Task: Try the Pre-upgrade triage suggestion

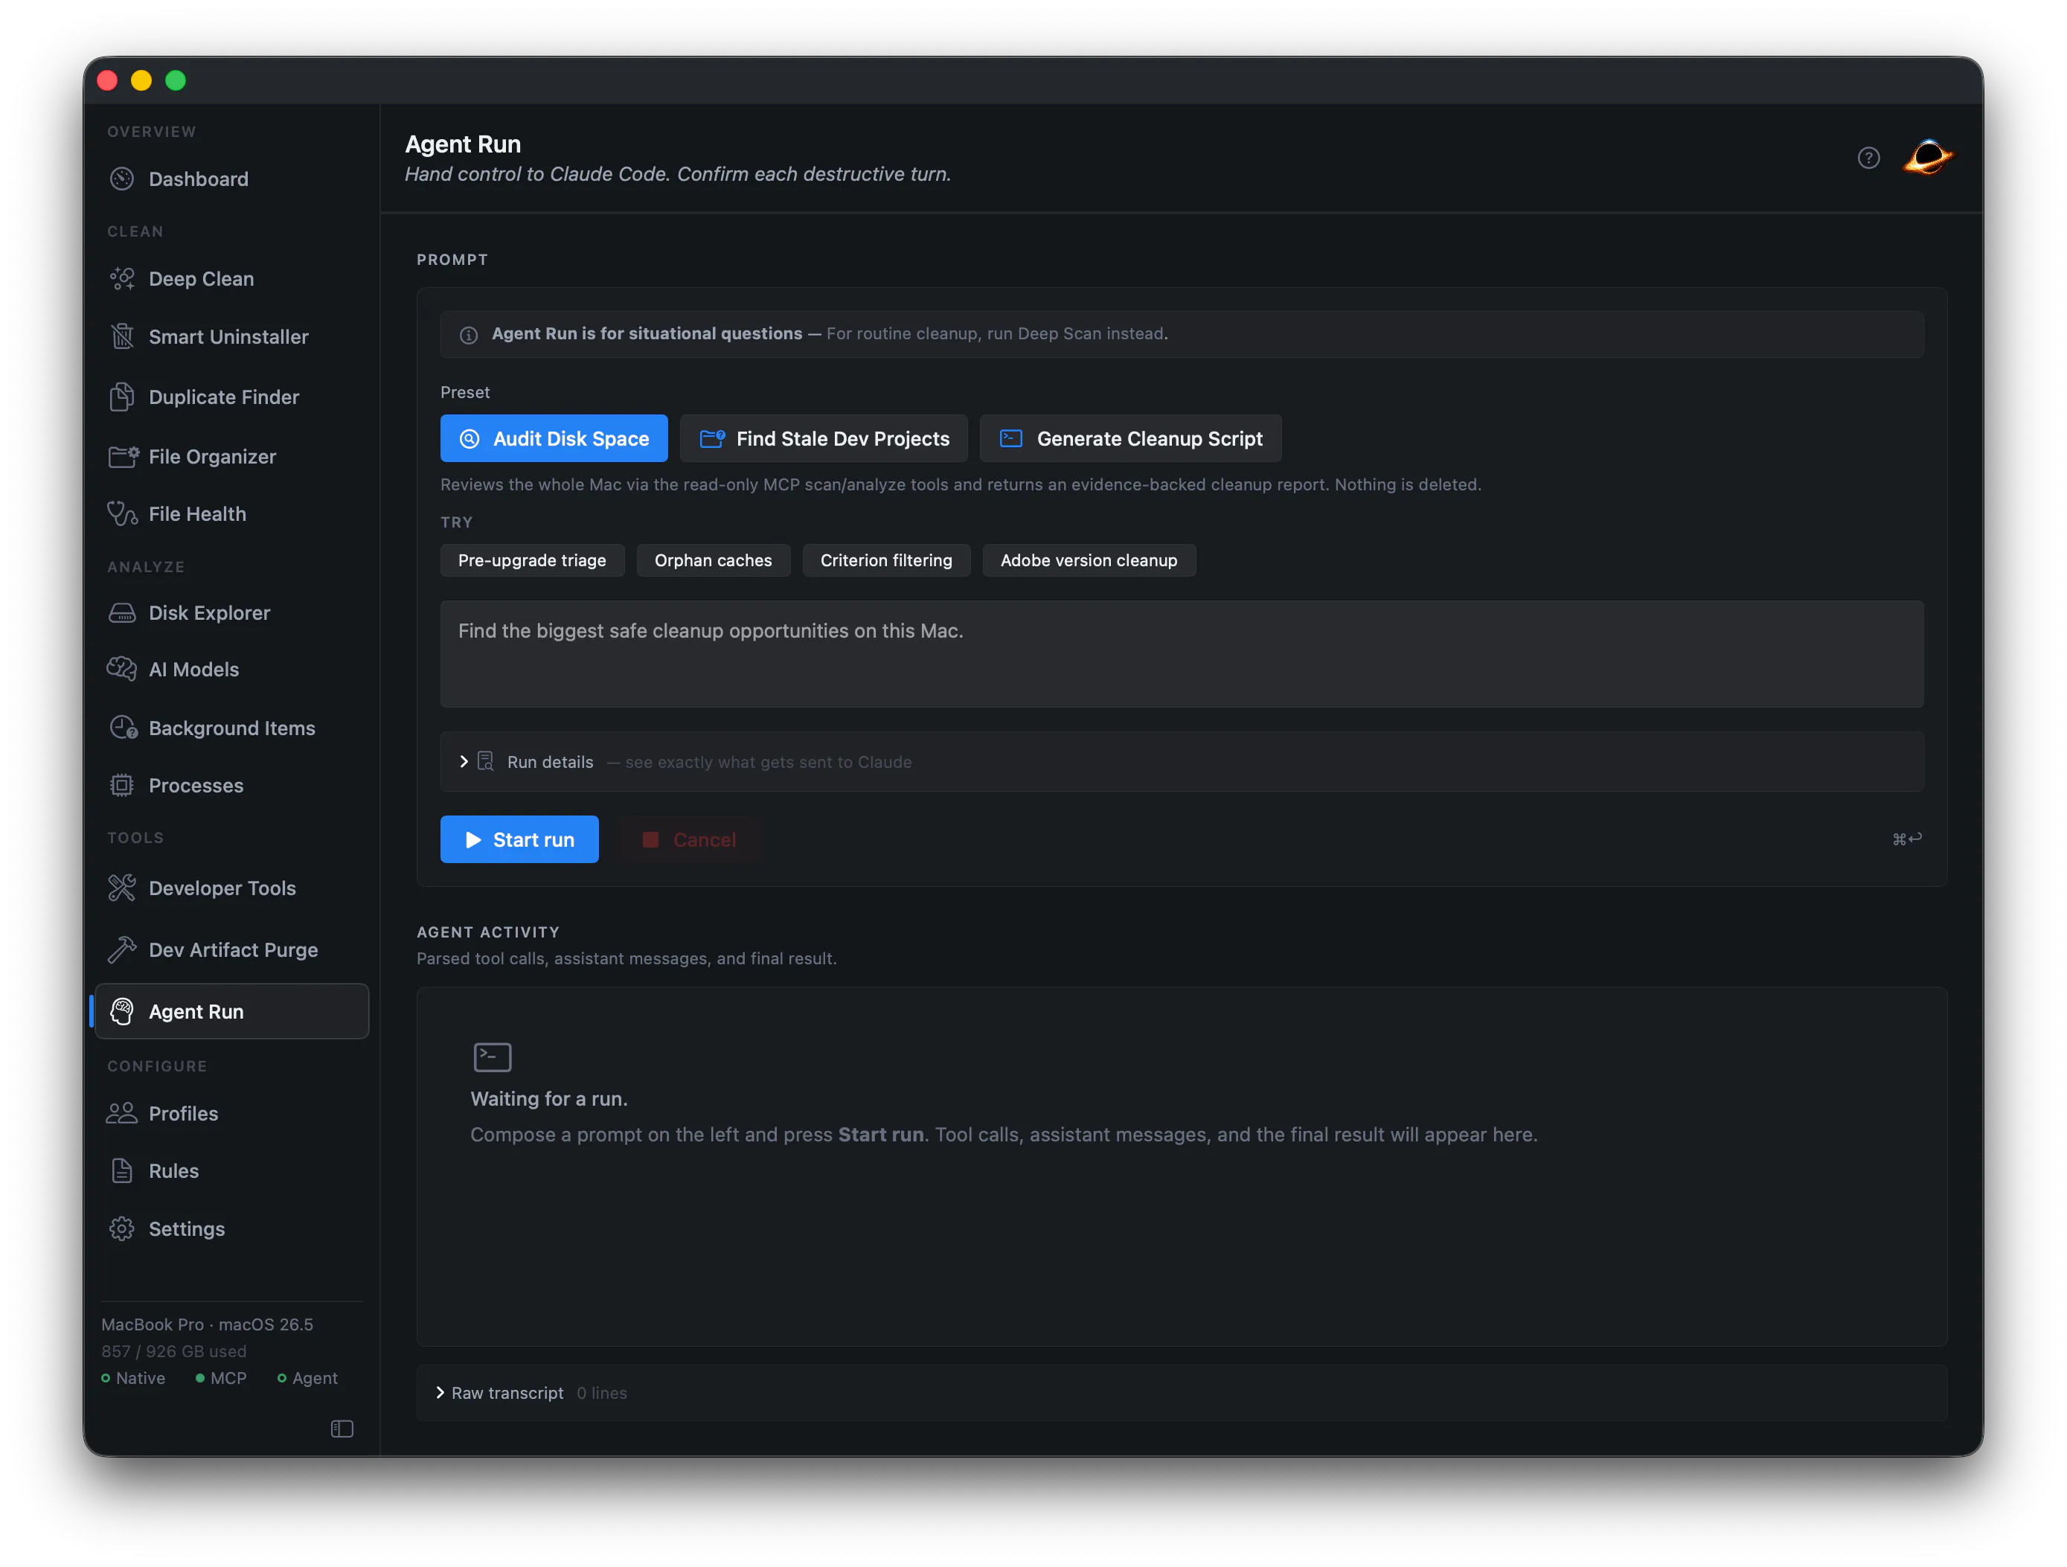Action: [x=533, y=560]
